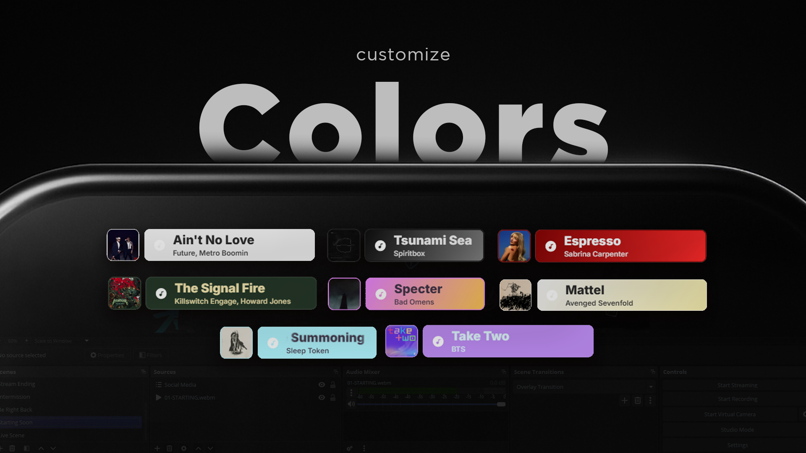Hide the 01-STARTING.webm source eye icon
This screenshot has width=806, height=453.
322,398
